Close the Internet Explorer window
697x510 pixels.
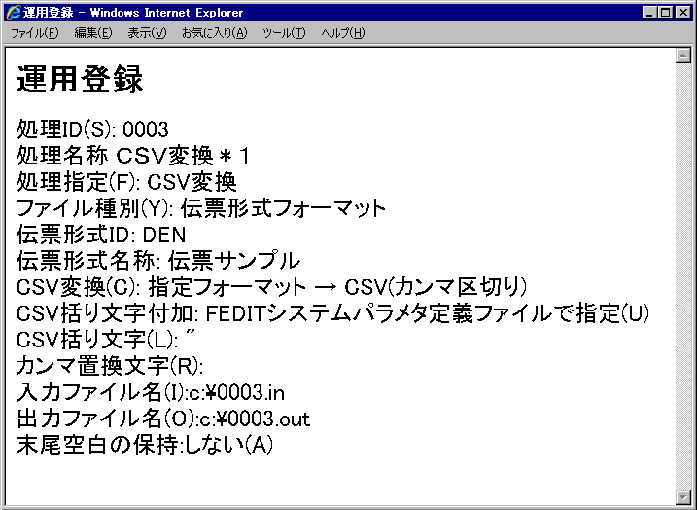(x=682, y=13)
